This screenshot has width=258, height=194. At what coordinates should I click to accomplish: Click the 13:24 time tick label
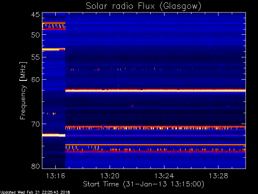tap(164, 176)
